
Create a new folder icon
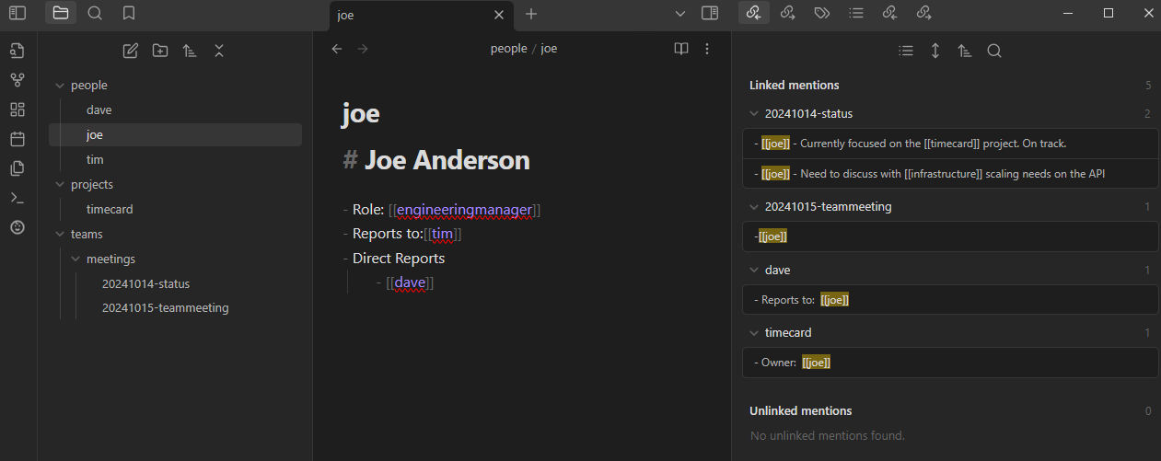coord(160,51)
